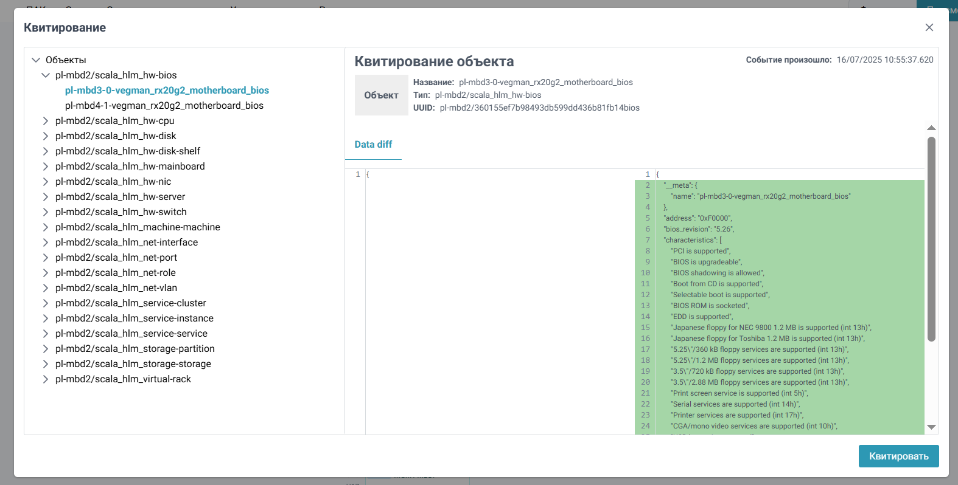Click the vertical scrollbar thumb
This screenshot has width=958, height=485.
[931, 238]
